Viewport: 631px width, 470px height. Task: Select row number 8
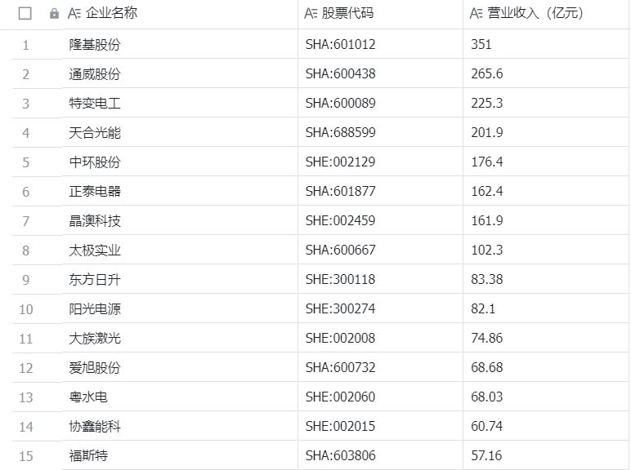click(25, 251)
